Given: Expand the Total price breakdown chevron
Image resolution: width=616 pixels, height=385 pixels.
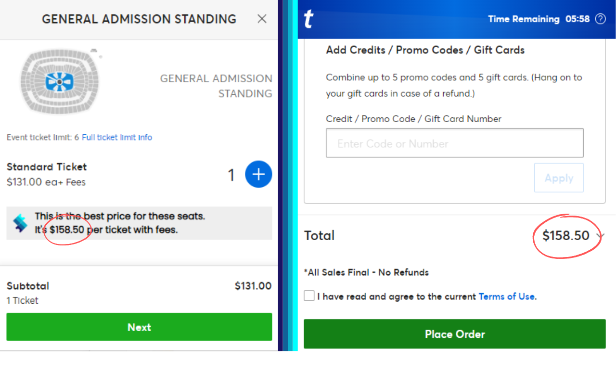Looking at the screenshot, I should (600, 236).
